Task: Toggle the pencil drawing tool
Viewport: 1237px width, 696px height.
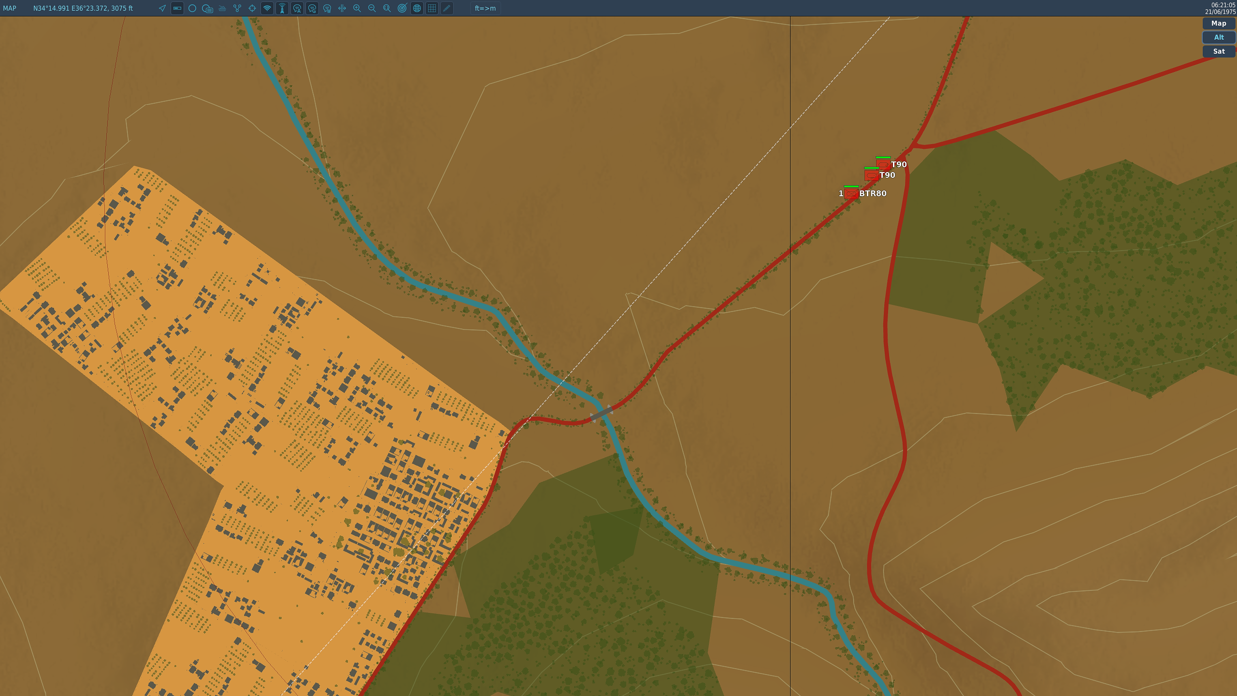Action: tap(447, 8)
